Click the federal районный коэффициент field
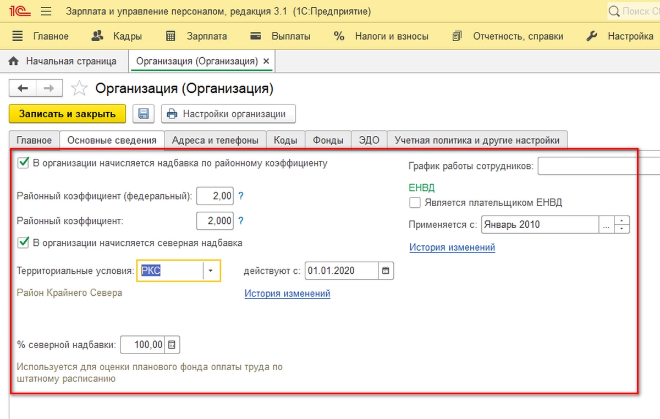 click(x=215, y=196)
